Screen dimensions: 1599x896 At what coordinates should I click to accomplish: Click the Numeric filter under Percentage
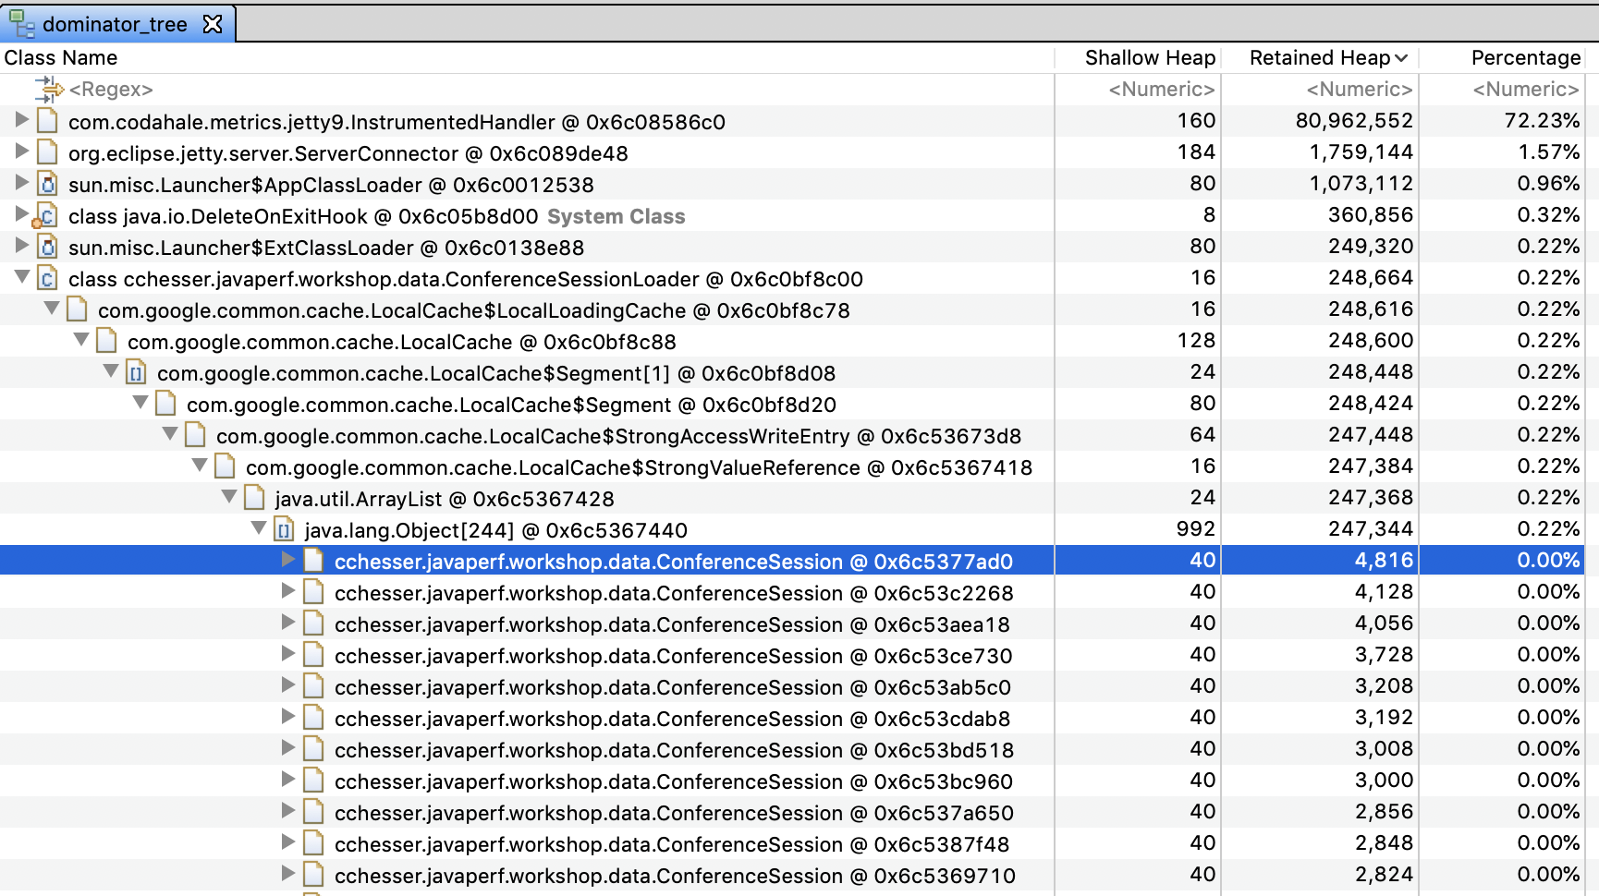(1526, 90)
